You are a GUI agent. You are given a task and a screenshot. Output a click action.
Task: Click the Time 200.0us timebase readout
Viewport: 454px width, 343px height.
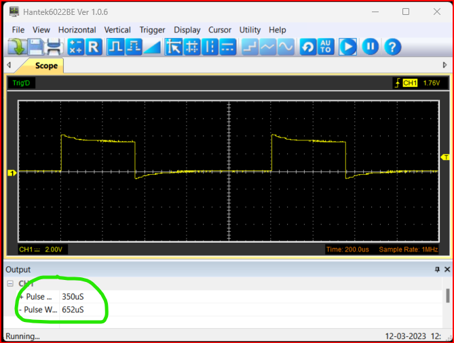coord(349,249)
